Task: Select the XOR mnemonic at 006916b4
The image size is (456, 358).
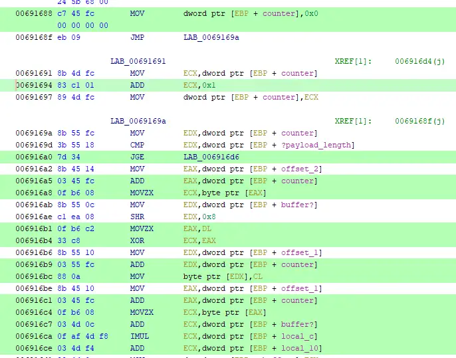Action: coord(137,240)
